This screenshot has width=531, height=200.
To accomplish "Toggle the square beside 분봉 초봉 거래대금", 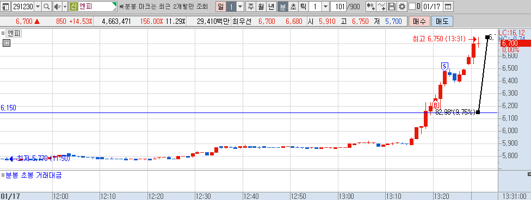I will [3, 176].
